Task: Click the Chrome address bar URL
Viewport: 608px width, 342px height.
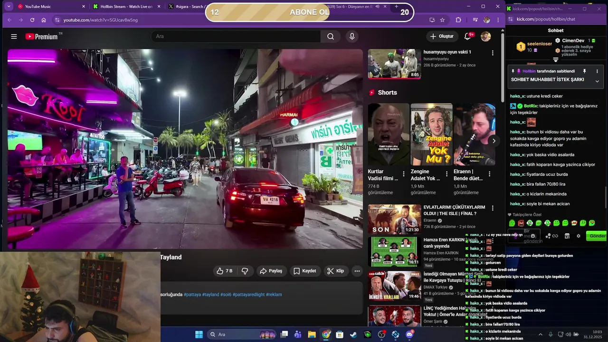Action: coord(100,20)
